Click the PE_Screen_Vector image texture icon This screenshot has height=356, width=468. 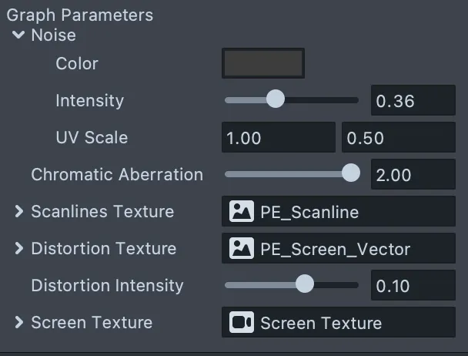pos(242,248)
